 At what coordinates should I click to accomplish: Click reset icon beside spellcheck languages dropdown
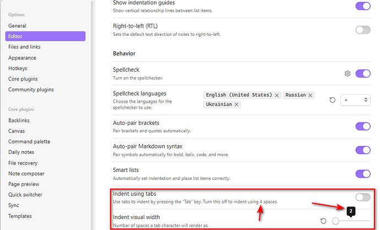click(x=332, y=100)
